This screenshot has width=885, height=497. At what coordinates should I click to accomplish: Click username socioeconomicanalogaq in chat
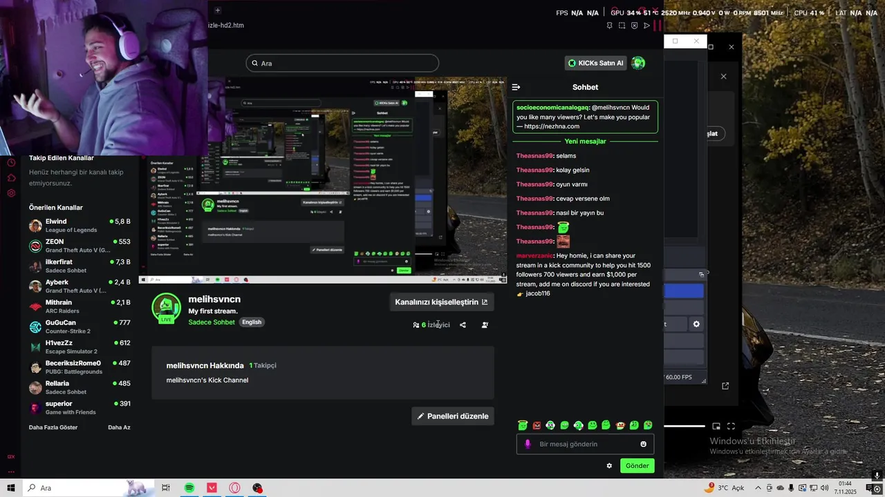[x=552, y=108]
